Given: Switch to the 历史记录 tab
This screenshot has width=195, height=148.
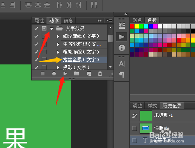Looking at the screenshot, I should point(172,105).
